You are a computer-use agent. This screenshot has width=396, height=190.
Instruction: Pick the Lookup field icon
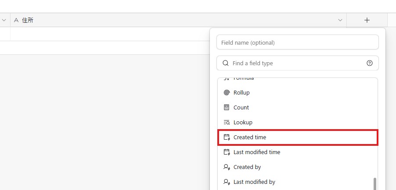click(227, 123)
